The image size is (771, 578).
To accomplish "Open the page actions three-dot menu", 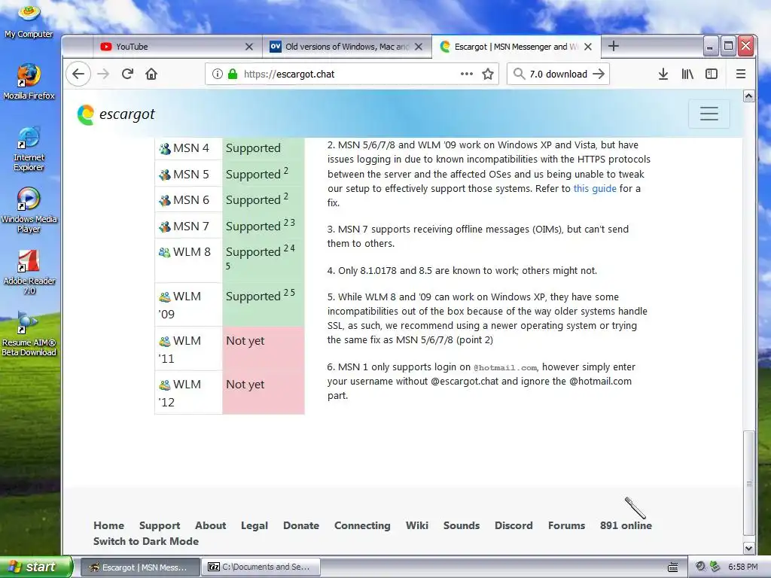I will pos(467,75).
